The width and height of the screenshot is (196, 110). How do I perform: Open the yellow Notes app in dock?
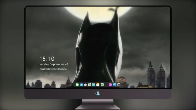[98, 85]
